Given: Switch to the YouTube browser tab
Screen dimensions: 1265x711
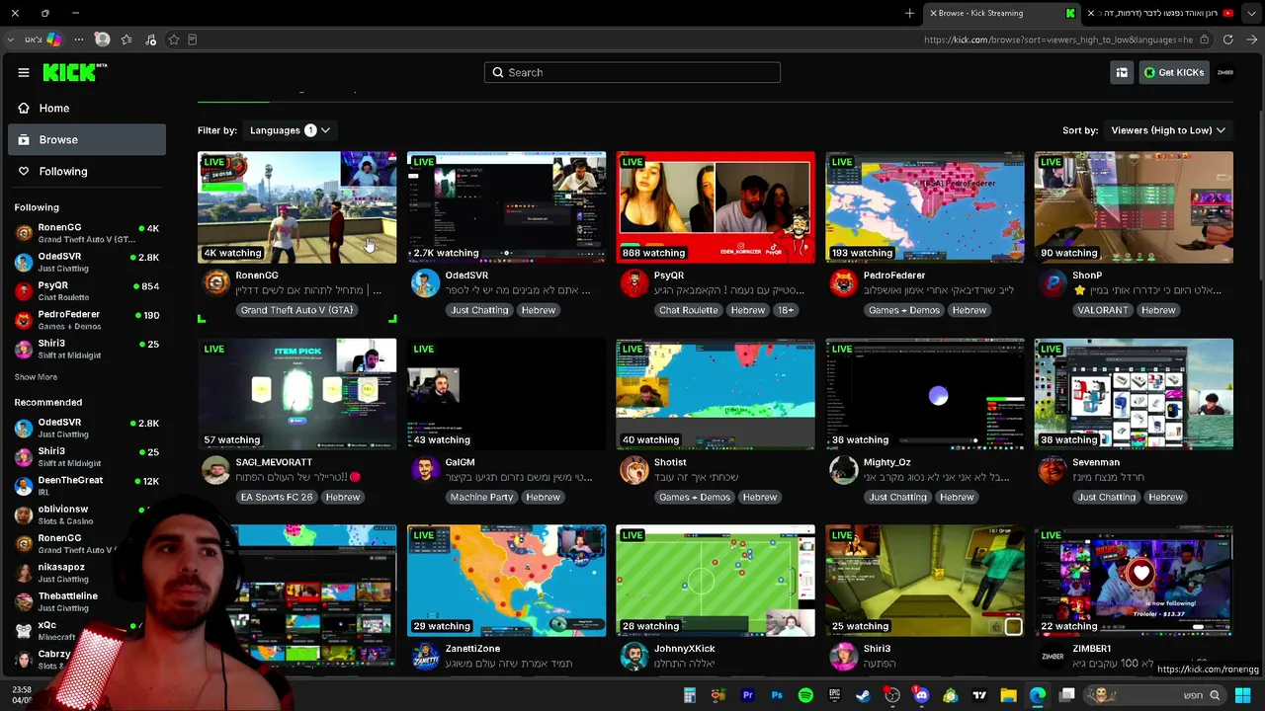Looking at the screenshot, I should click(1161, 13).
